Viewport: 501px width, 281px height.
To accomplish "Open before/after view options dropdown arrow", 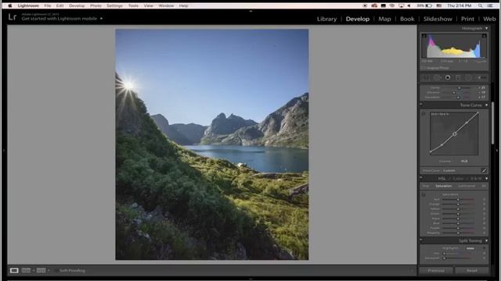I will (x=49, y=271).
